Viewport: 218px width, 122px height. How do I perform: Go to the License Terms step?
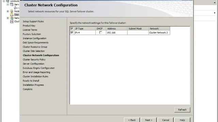point(30,30)
